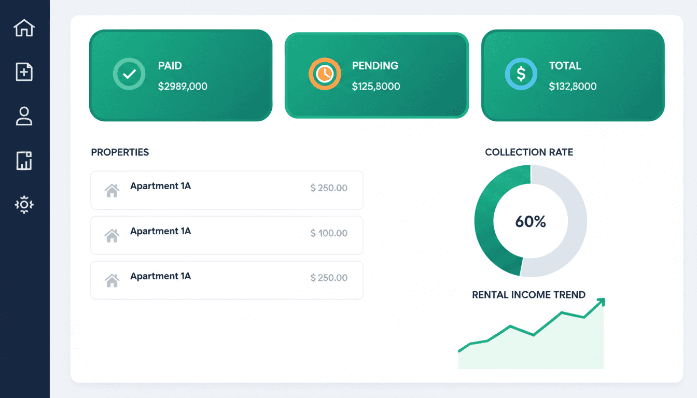
Task: Open the add new record icon in sidebar
Action: [x=24, y=72]
